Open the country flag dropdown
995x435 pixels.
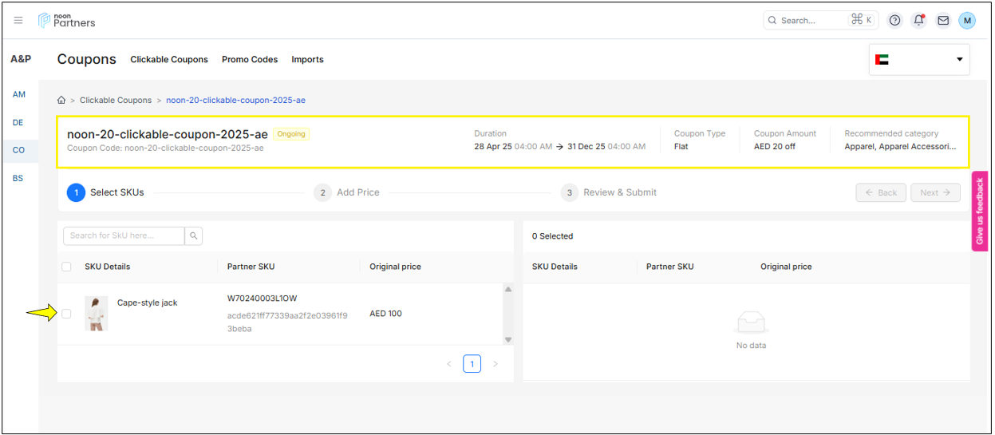[919, 60]
